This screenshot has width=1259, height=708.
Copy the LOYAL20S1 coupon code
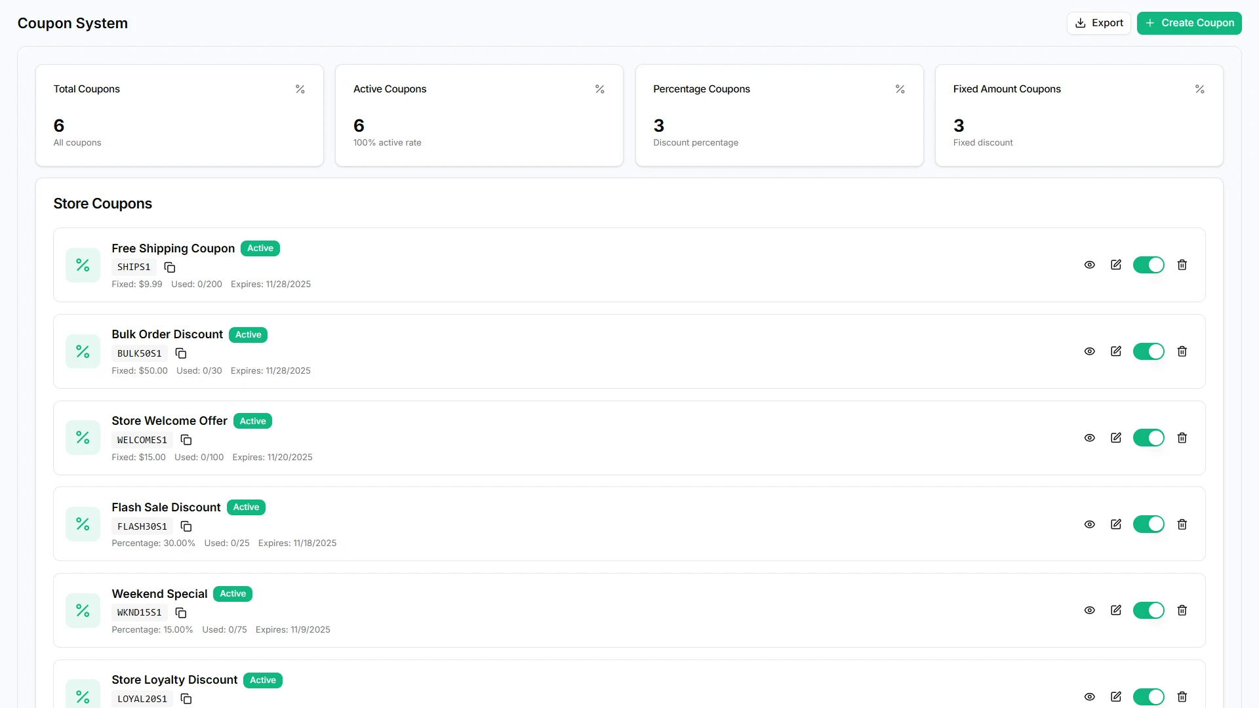(x=186, y=699)
